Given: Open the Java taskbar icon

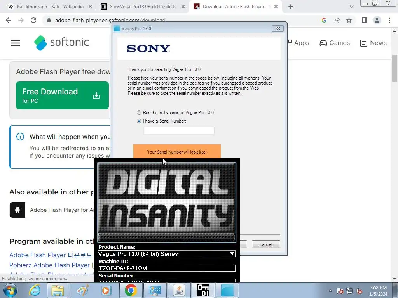Looking at the screenshot, I should (x=179, y=290).
